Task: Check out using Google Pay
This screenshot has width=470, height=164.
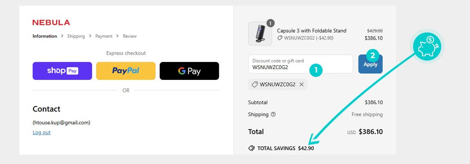Action: point(189,71)
